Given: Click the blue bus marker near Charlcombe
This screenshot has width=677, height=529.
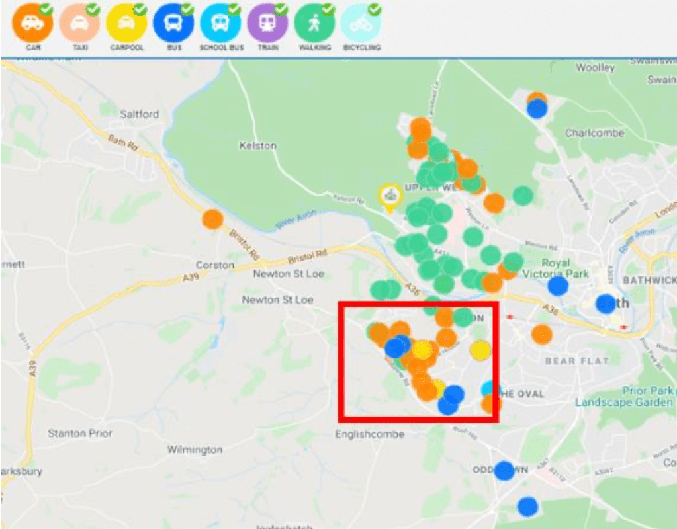Looking at the screenshot, I should (537, 108).
